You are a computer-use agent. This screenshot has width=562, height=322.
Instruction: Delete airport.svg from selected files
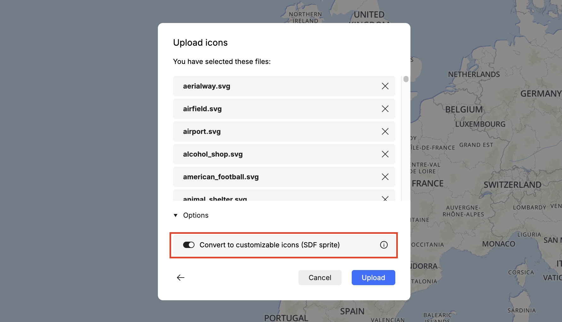point(385,131)
